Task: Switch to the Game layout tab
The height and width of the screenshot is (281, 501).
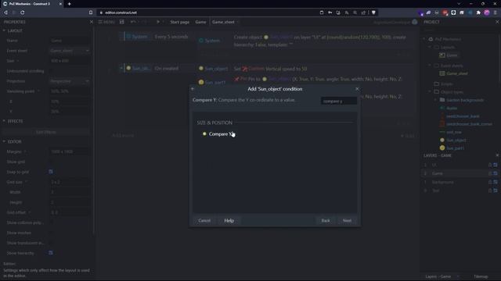Action: (200, 22)
